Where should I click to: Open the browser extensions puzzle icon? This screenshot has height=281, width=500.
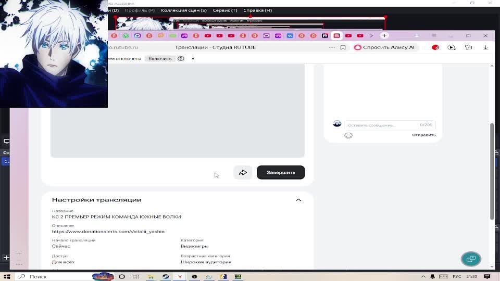click(x=468, y=47)
